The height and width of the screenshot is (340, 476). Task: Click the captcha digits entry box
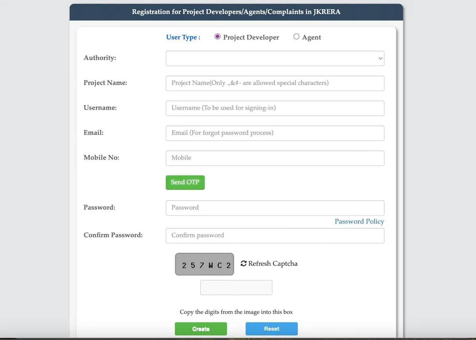(x=236, y=288)
